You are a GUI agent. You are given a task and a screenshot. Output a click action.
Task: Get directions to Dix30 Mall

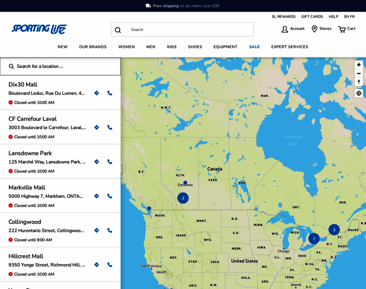coord(97,93)
